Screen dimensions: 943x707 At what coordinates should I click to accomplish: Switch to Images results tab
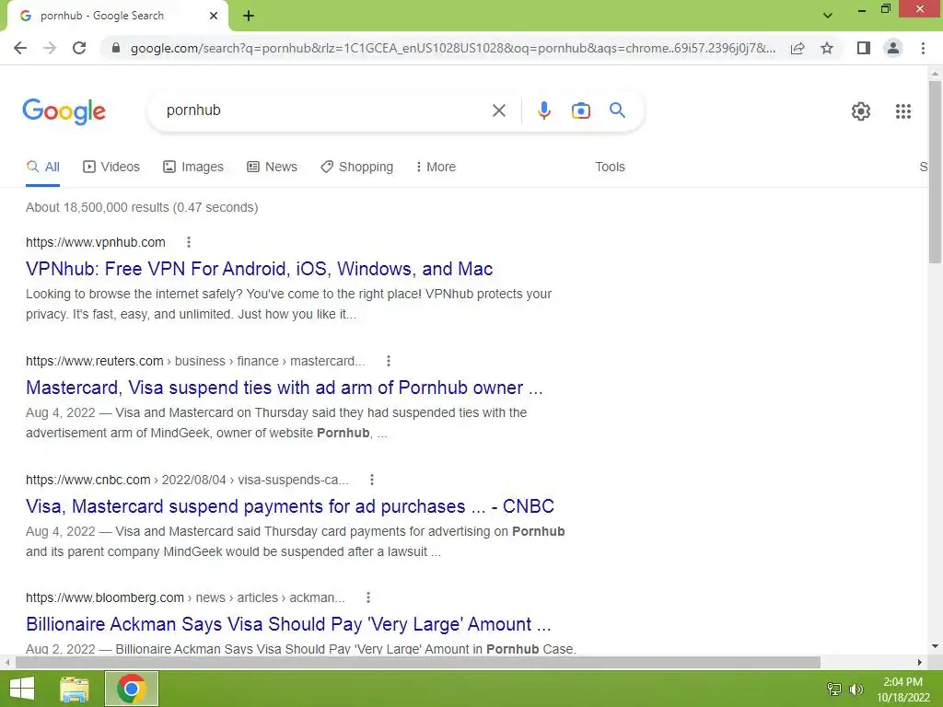193,168
